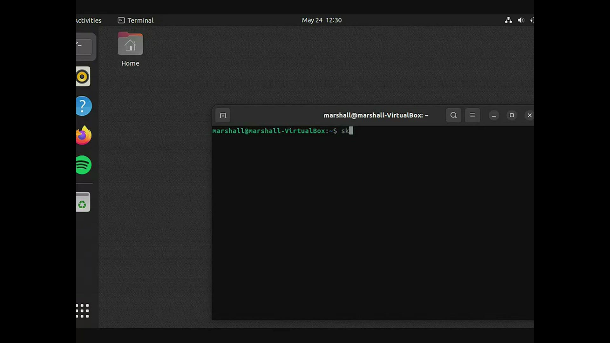This screenshot has height=343, width=610.
Task: Click the Terminal icon in dock
Action: [84, 47]
